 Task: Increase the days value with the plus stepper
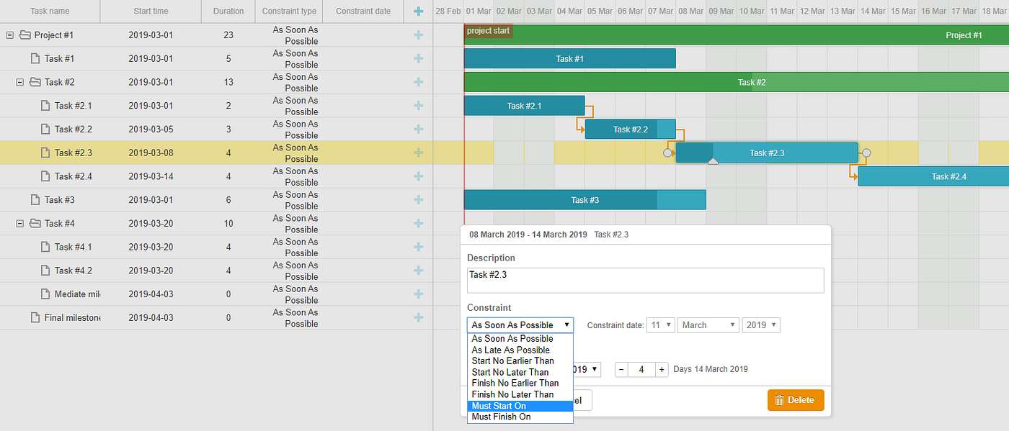click(x=661, y=369)
